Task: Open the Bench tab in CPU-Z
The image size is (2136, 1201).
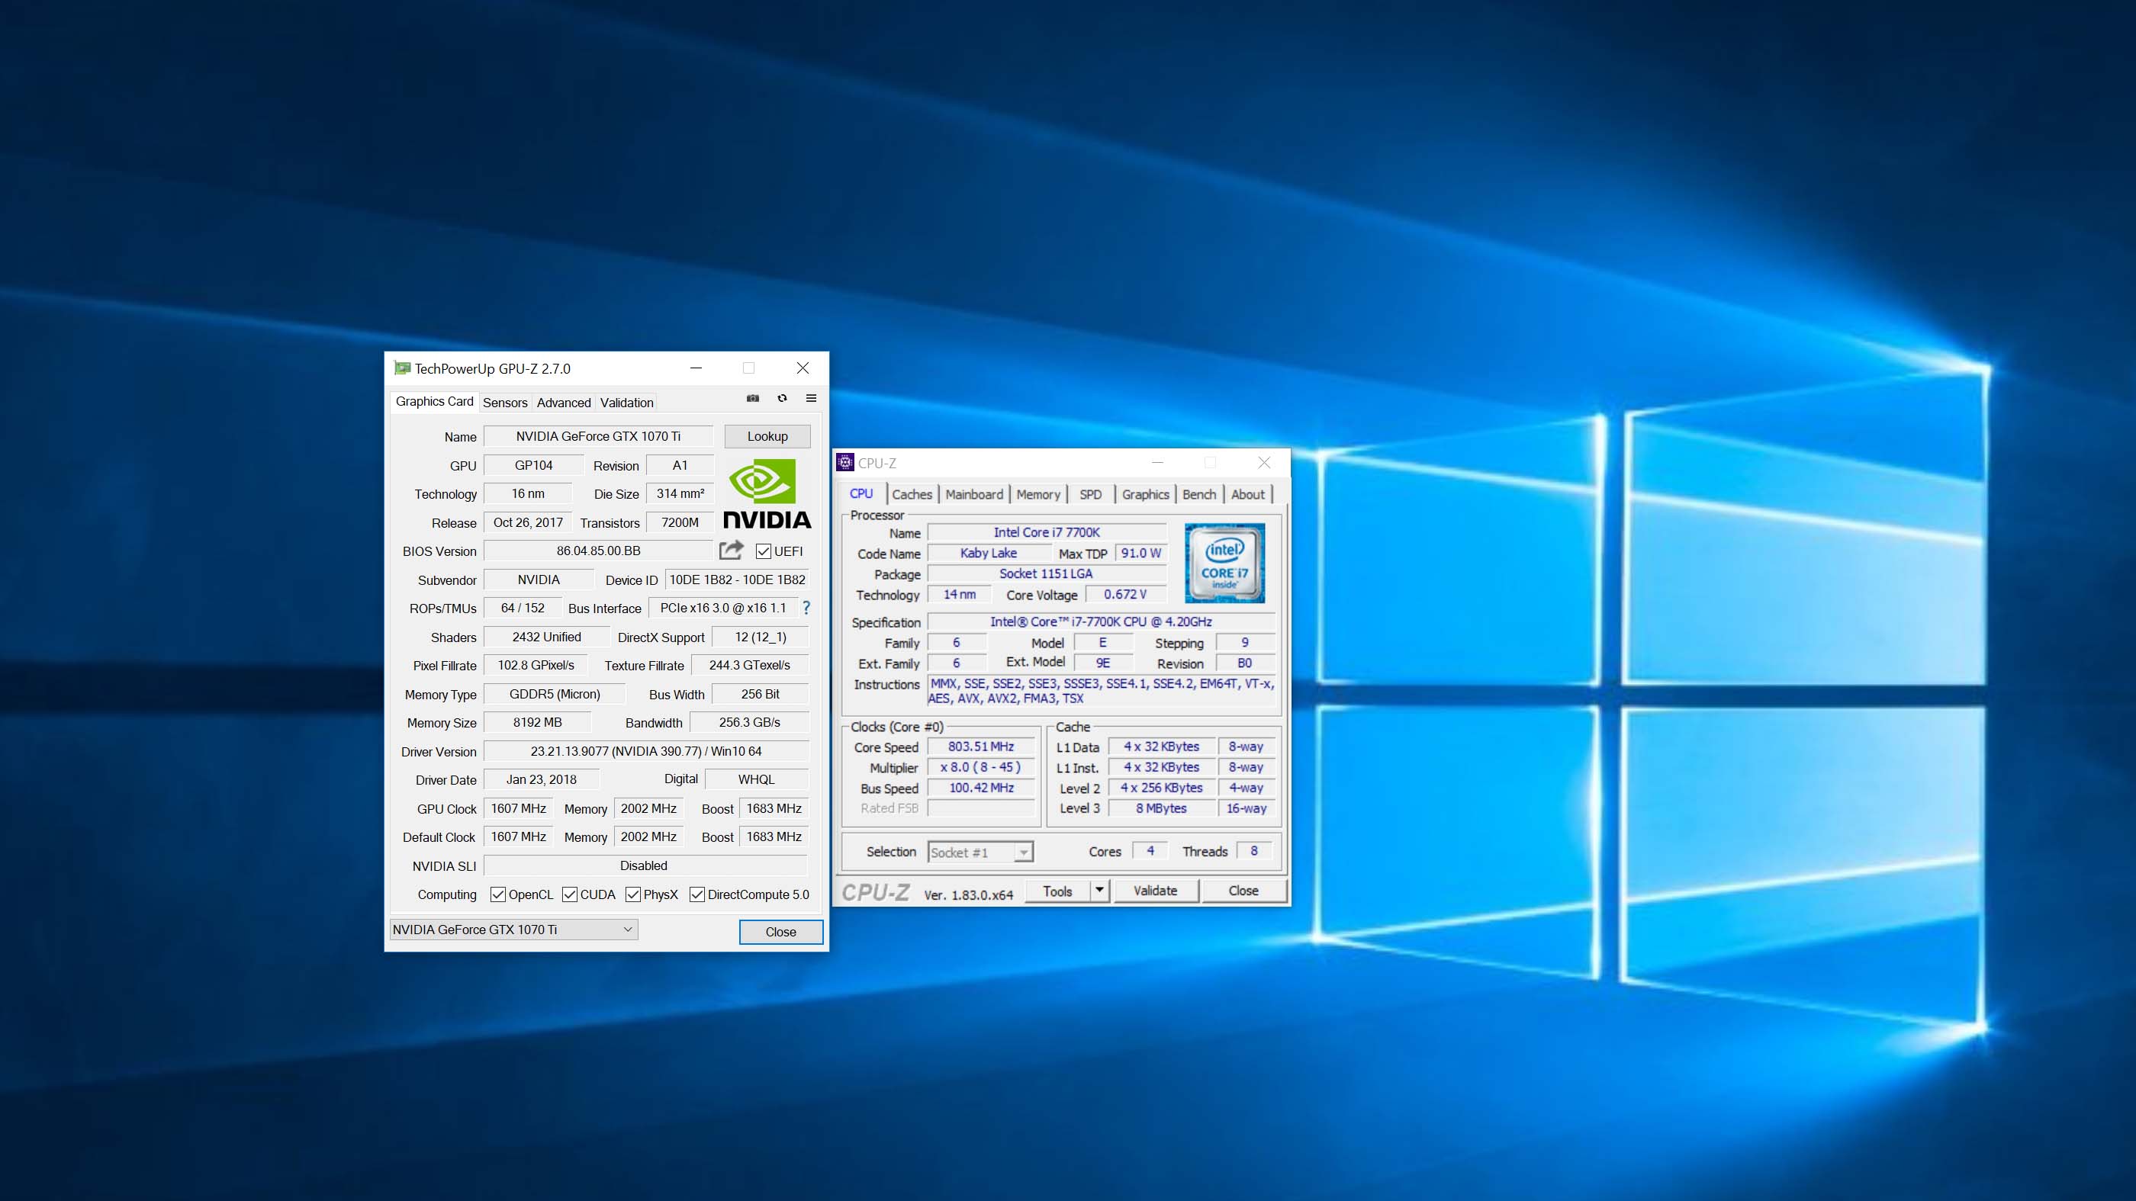Action: pos(1199,495)
